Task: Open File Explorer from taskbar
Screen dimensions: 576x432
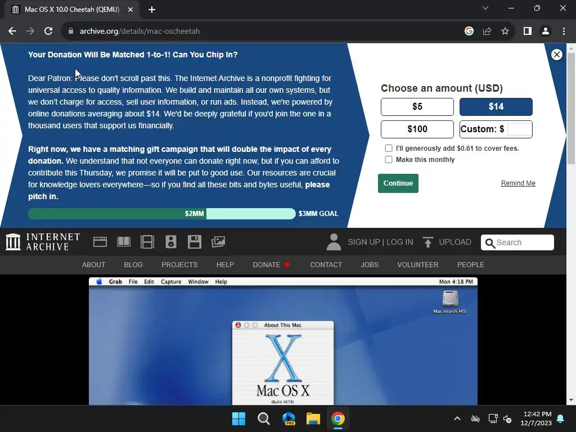Action: (313, 418)
